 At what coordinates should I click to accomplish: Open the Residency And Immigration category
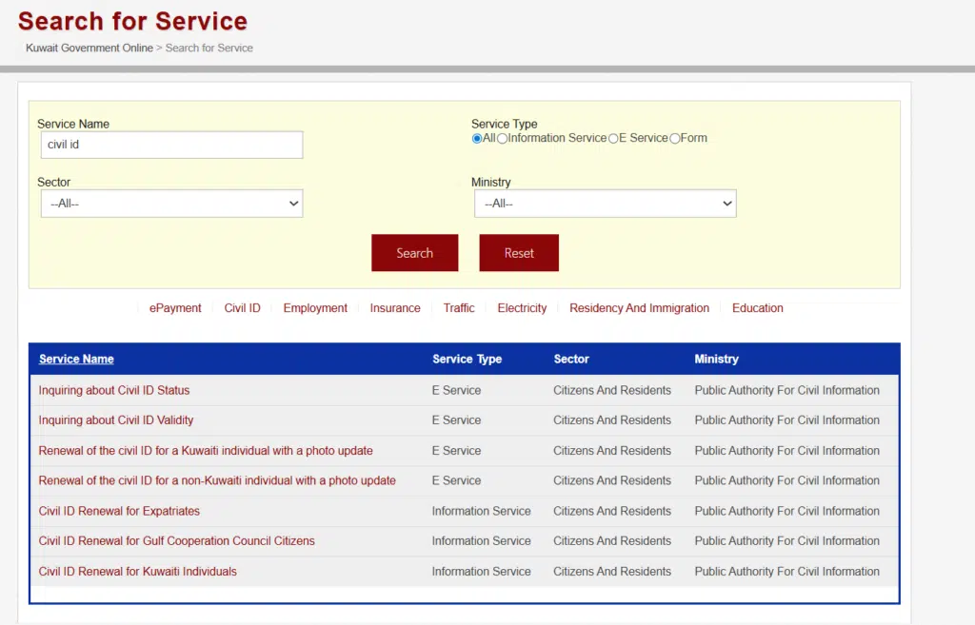pos(639,308)
